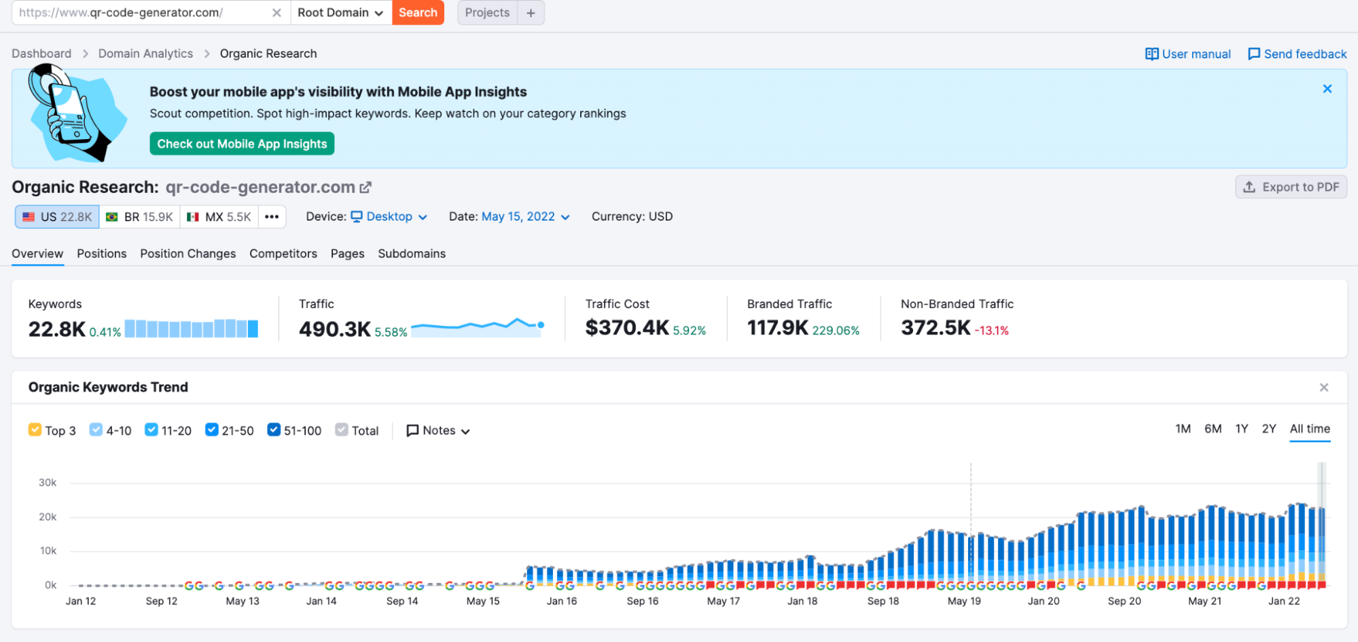Select the BR 15.9K database
The height and width of the screenshot is (642, 1358).
point(140,216)
